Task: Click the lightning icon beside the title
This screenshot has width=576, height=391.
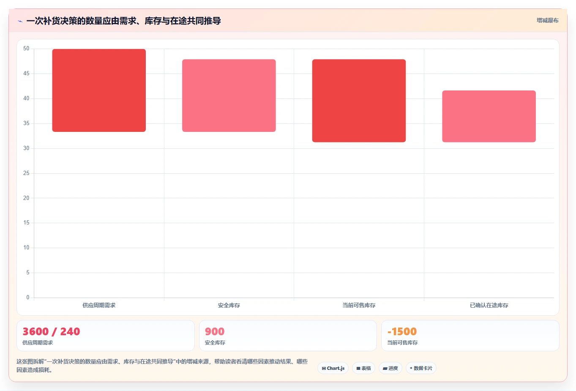Action: pos(20,21)
